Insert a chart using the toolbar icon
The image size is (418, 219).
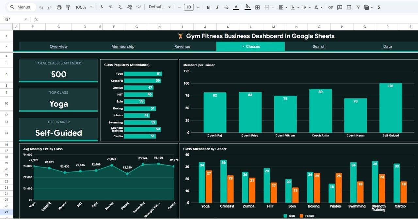[349, 7]
